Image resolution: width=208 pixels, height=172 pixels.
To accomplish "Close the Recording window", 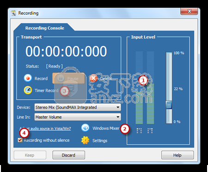I will point(189,12).
